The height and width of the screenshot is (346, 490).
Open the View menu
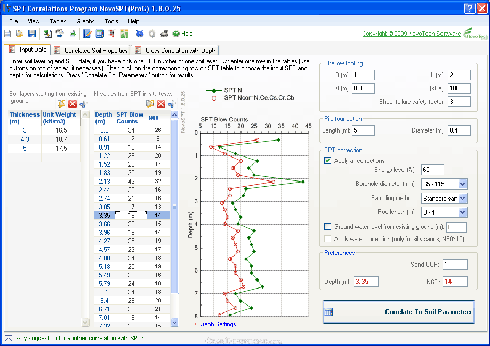[x=34, y=21]
